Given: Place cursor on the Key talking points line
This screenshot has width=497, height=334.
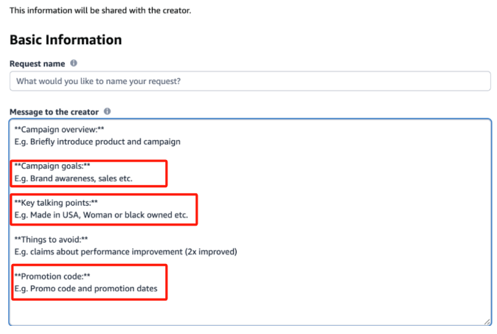Looking at the screenshot, I should [56, 203].
